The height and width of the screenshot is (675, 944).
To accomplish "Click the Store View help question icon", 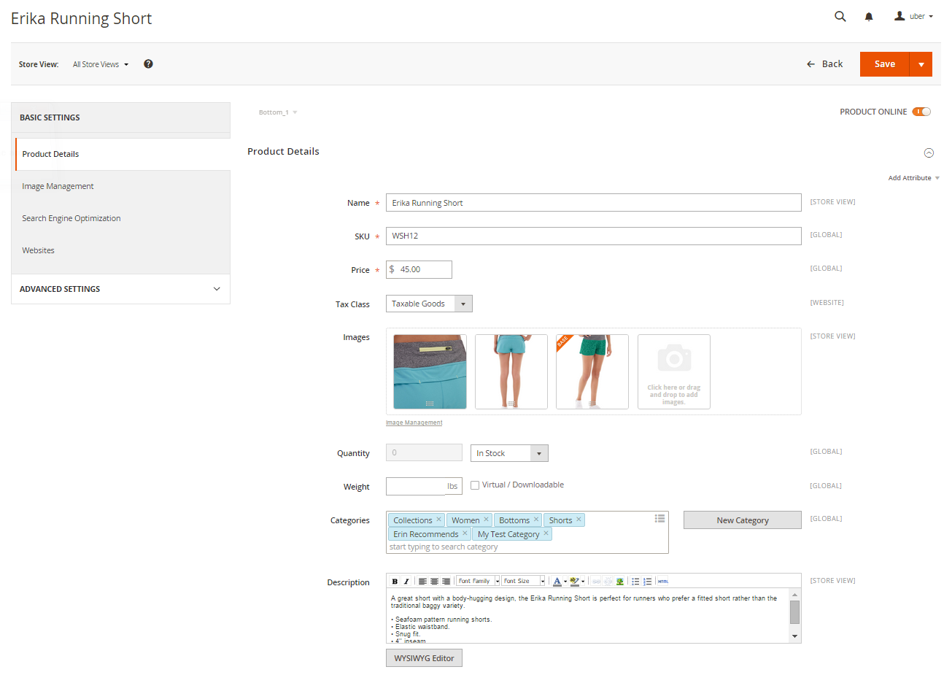I will [x=148, y=64].
